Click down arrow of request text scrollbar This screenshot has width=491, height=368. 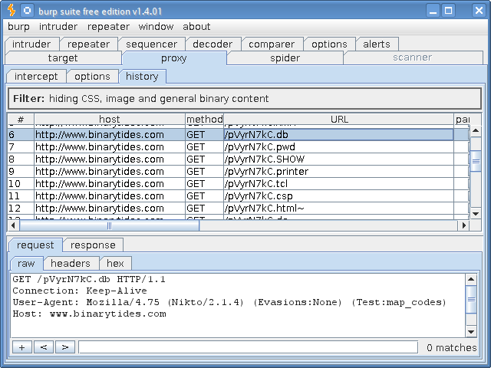coord(472,331)
